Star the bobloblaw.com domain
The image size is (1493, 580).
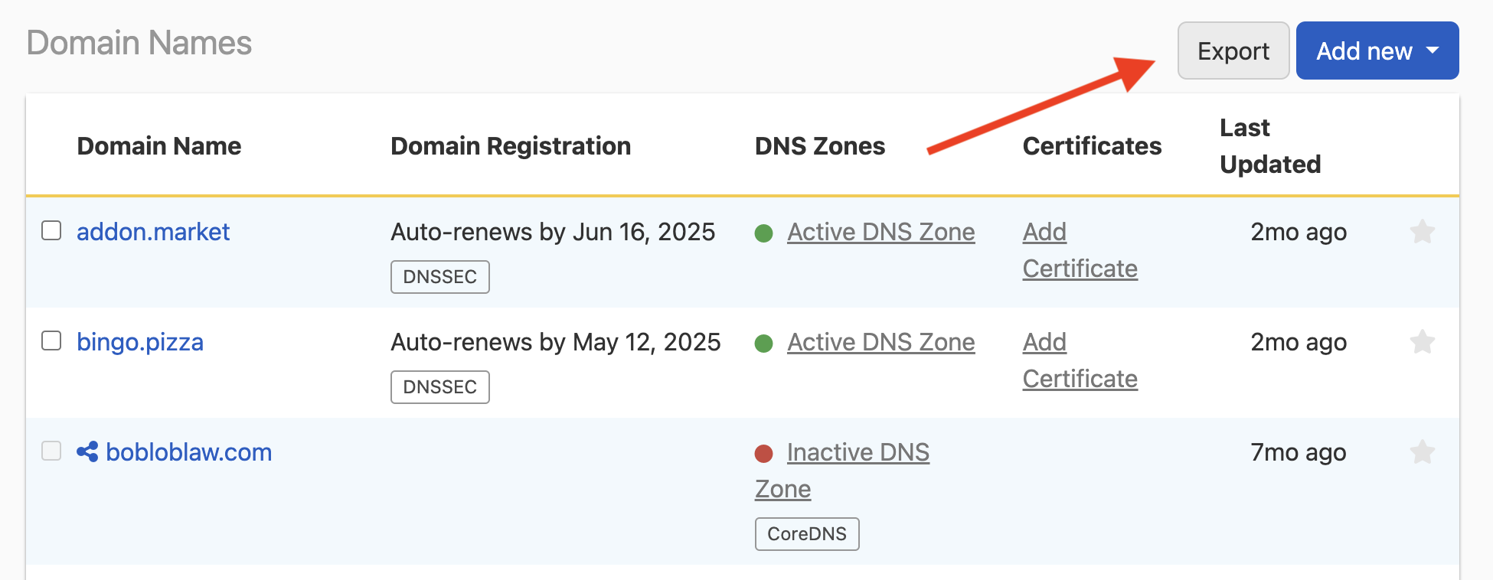tap(1423, 452)
